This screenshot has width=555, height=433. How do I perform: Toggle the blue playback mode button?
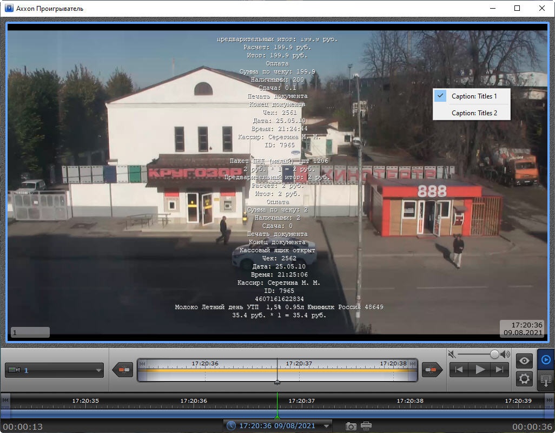pyautogui.click(x=546, y=360)
